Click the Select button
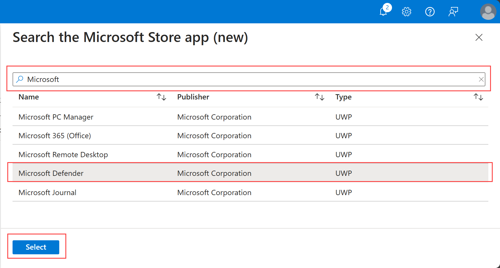The height and width of the screenshot is (268, 500). [36, 247]
